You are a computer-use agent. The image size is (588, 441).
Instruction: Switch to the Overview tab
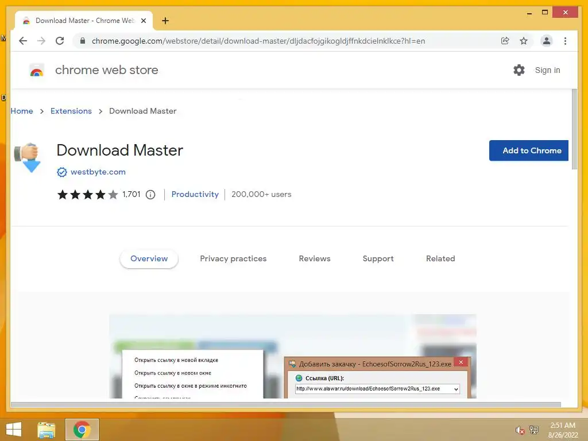[149, 259]
